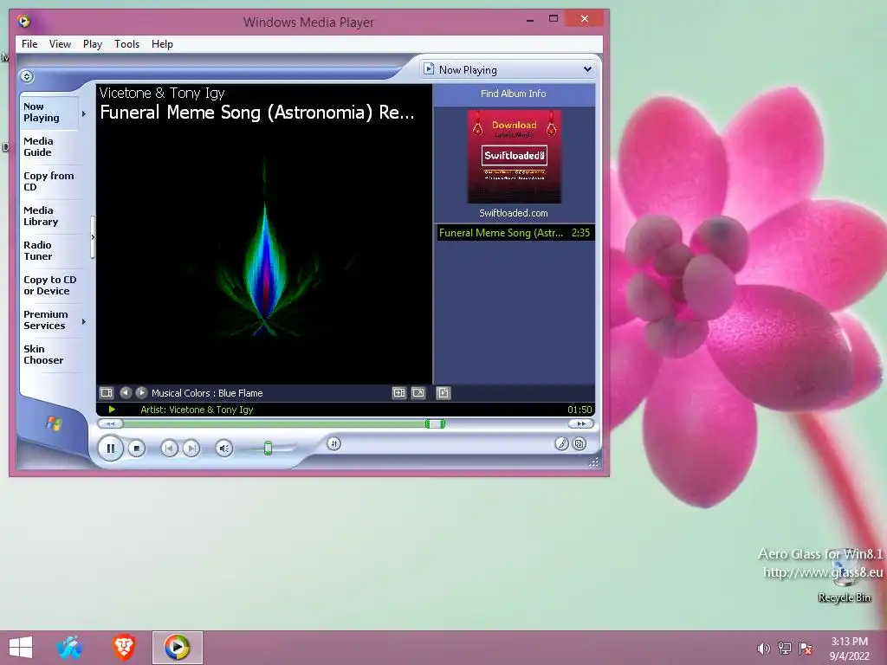
Task: Open the Play menu
Action: (x=92, y=44)
